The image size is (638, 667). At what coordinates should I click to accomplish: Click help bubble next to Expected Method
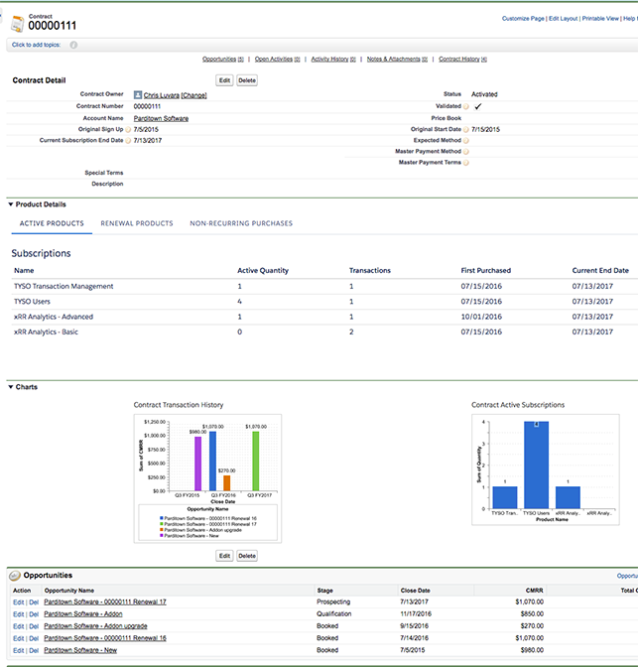[466, 141]
